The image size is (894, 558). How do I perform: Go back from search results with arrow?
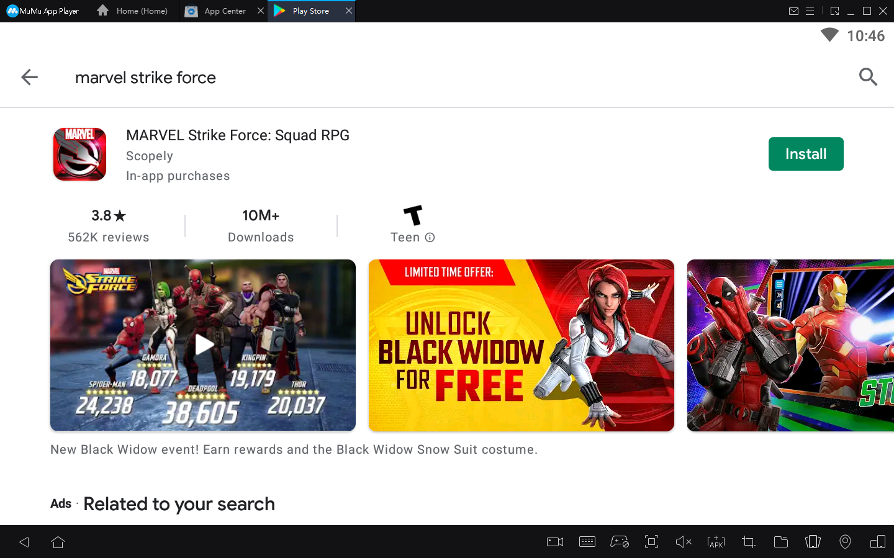click(29, 77)
